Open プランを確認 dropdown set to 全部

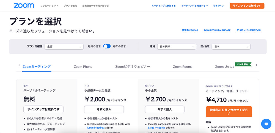pyautogui.click(x=64, y=47)
